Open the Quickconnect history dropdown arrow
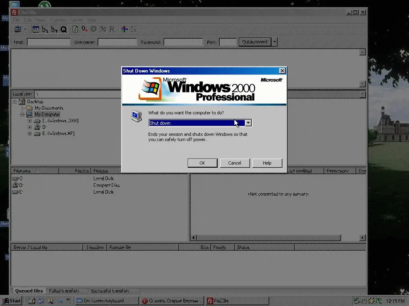This screenshot has height=306, width=409. tap(274, 42)
